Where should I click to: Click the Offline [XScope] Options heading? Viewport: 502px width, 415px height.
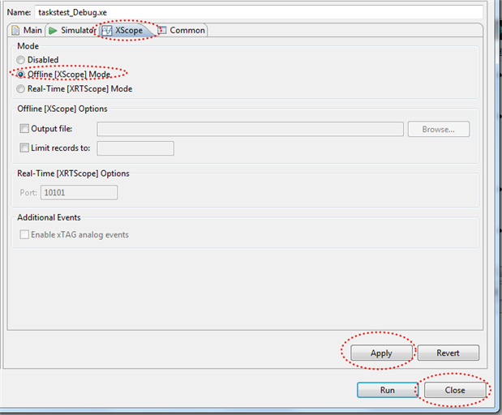tap(62, 109)
